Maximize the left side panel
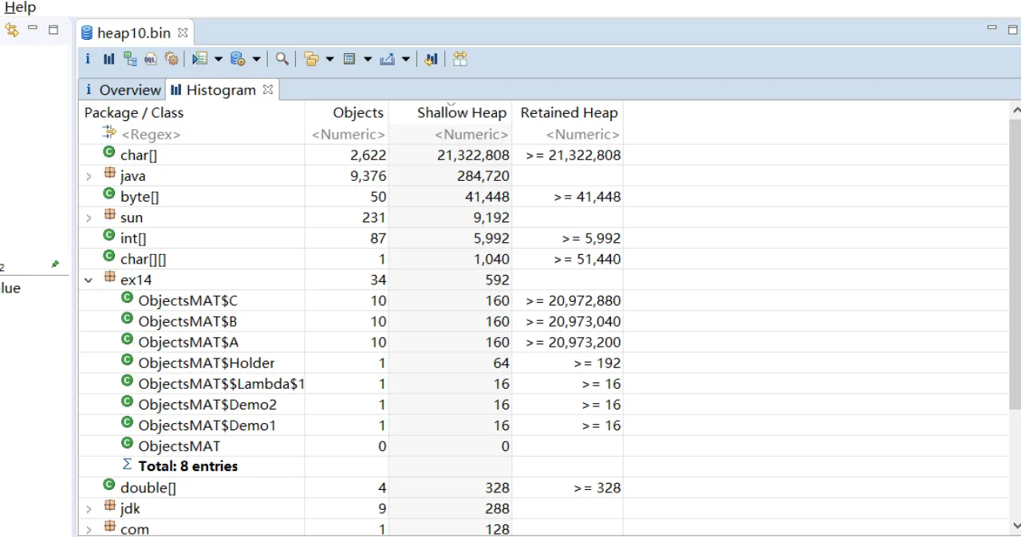Image resolution: width=1021 pixels, height=537 pixels. point(53,29)
